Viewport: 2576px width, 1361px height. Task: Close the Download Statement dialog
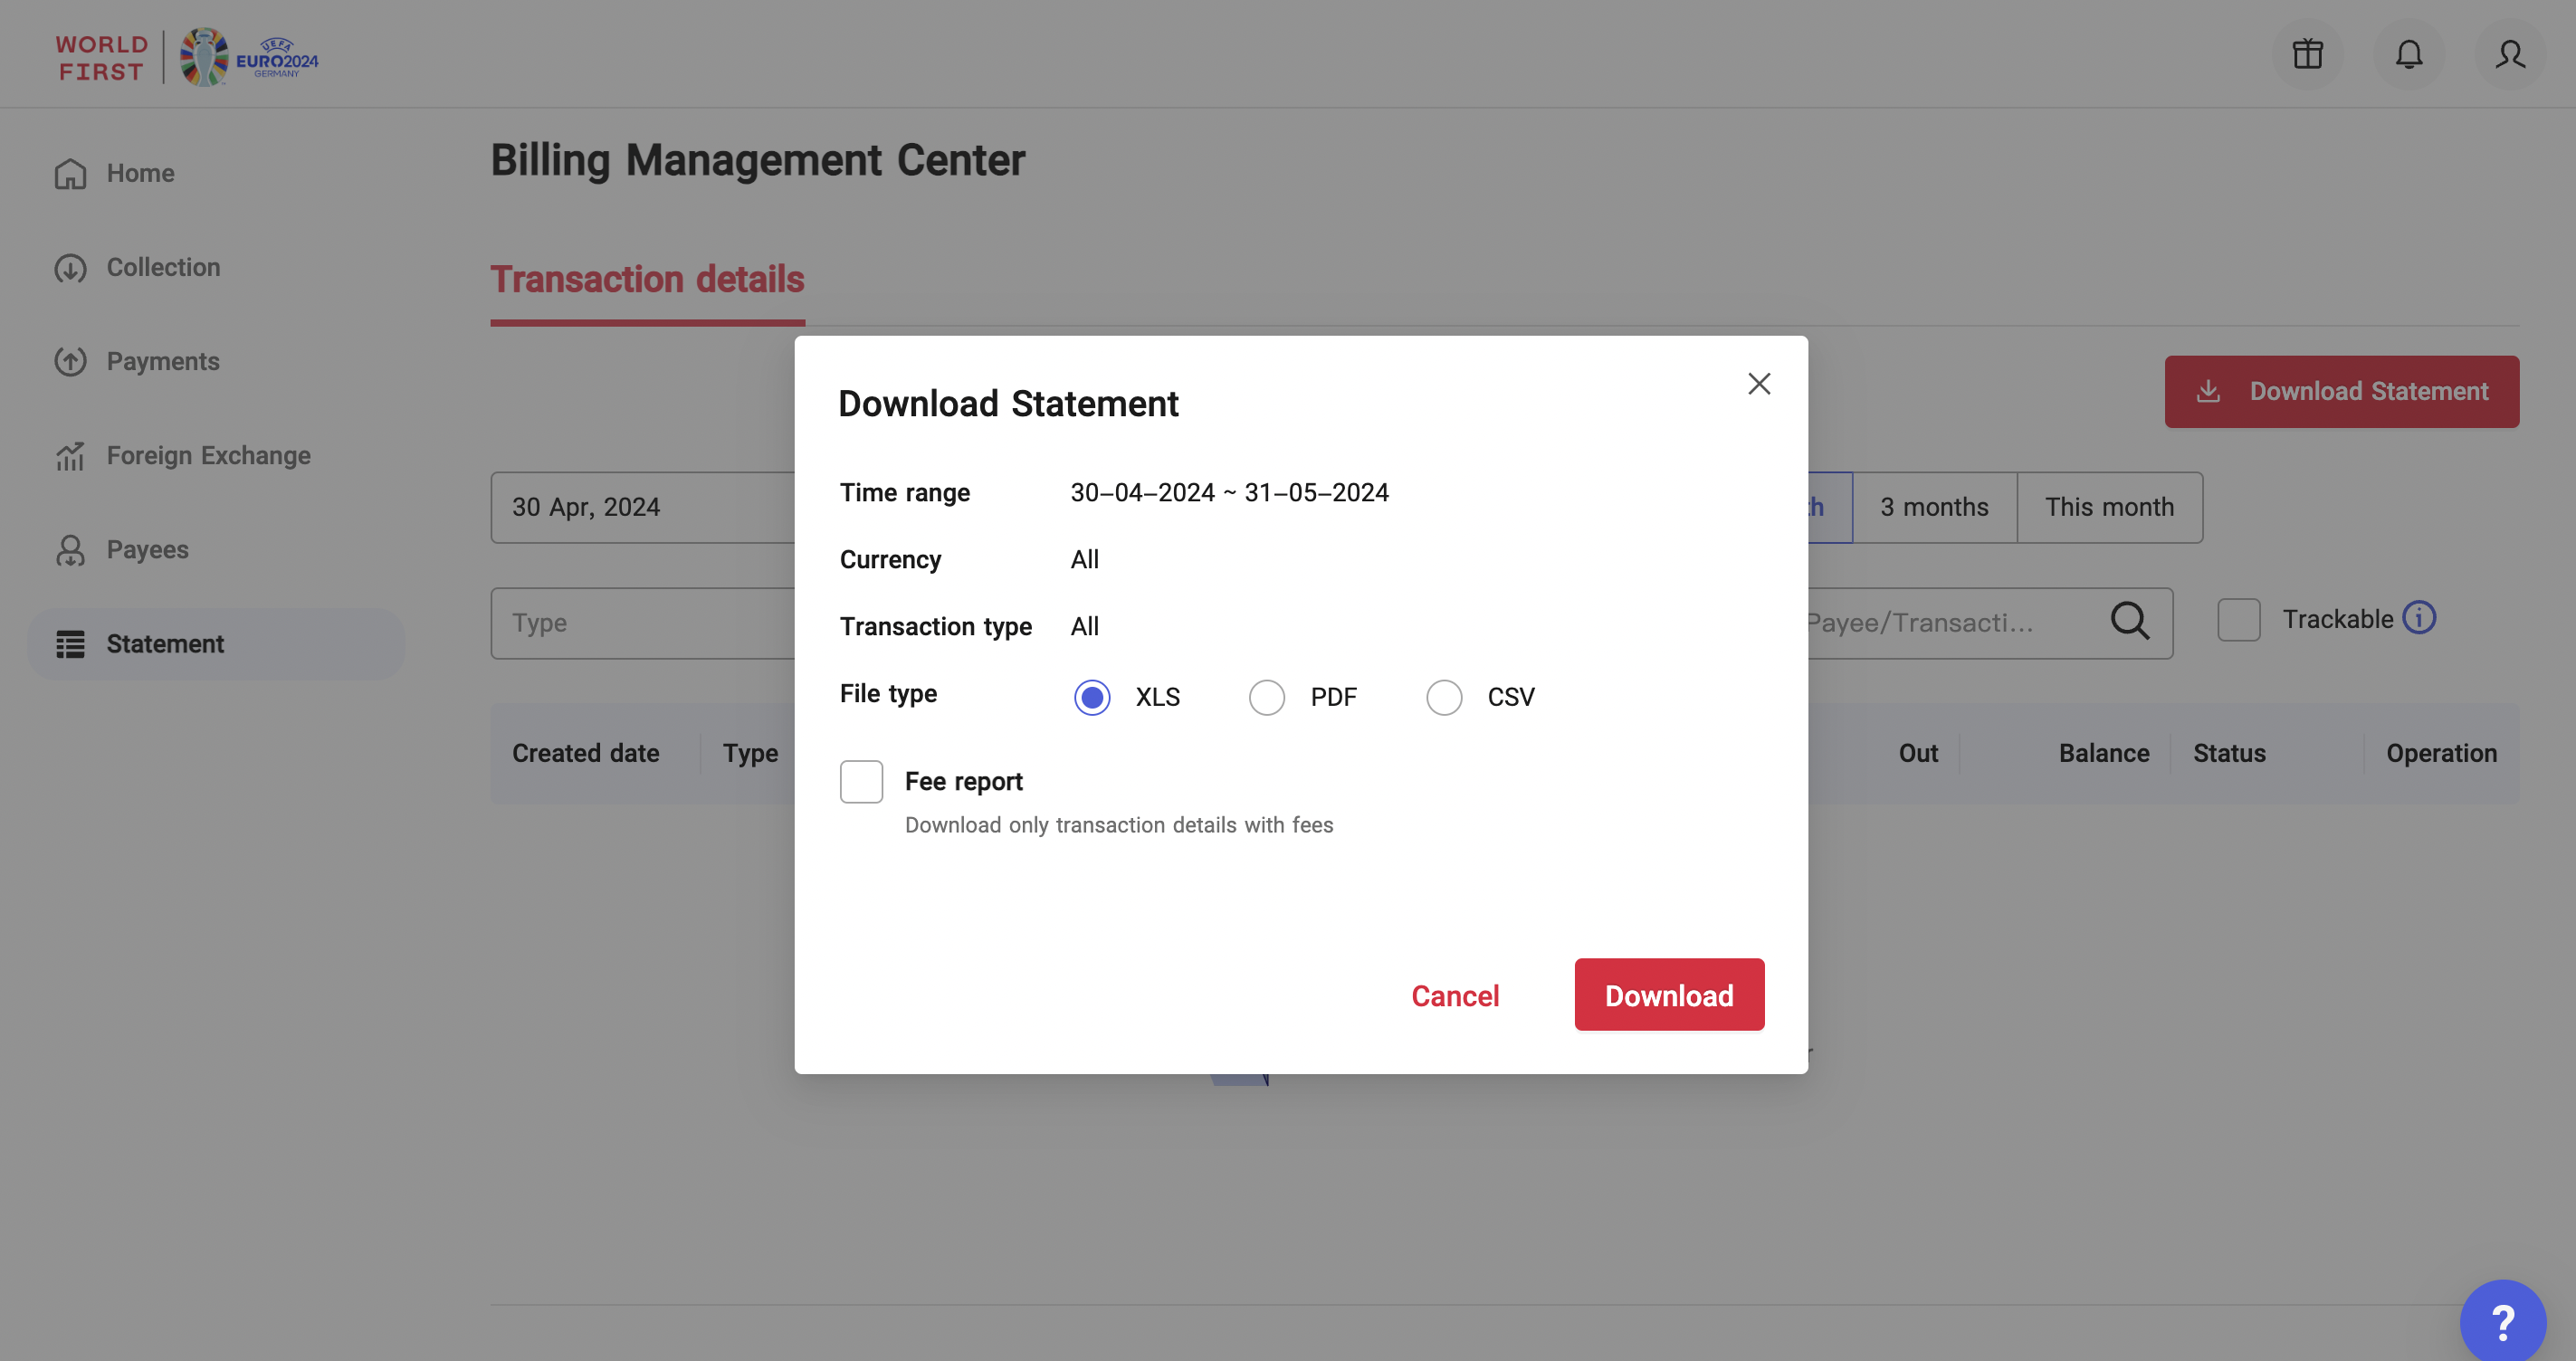(1759, 384)
